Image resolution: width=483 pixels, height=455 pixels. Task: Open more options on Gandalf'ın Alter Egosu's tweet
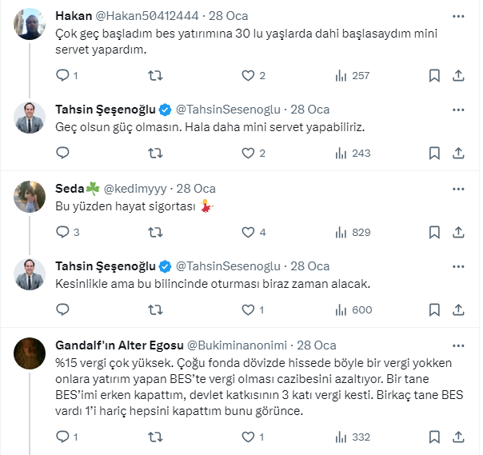[457, 345]
